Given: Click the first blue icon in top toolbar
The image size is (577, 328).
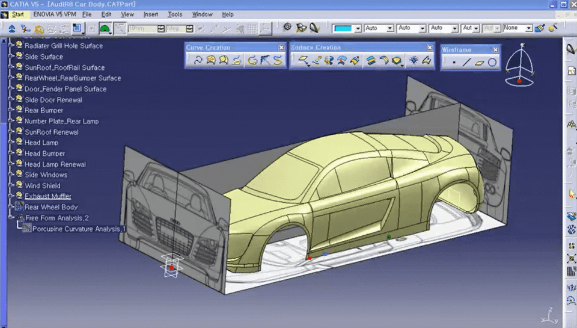Looking at the screenshot, I should 12,28.
